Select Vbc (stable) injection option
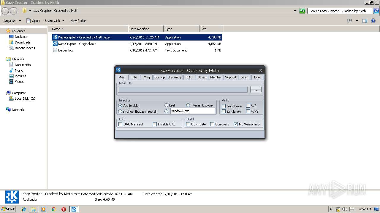Image resolution: width=380 pixels, height=213 pixels. click(120, 106)
